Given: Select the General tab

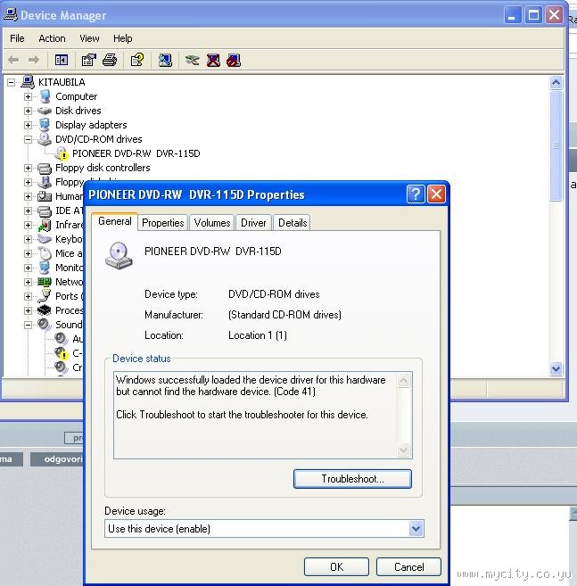Looking at the screenshot, I should point(115,221).
